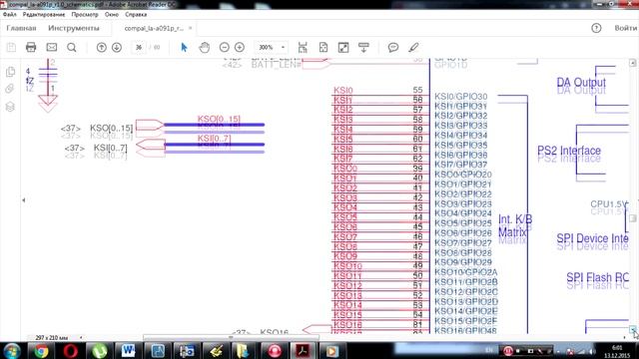Open the Windows Start button
This screenshot has height=359, width=639.
point(11,350)
